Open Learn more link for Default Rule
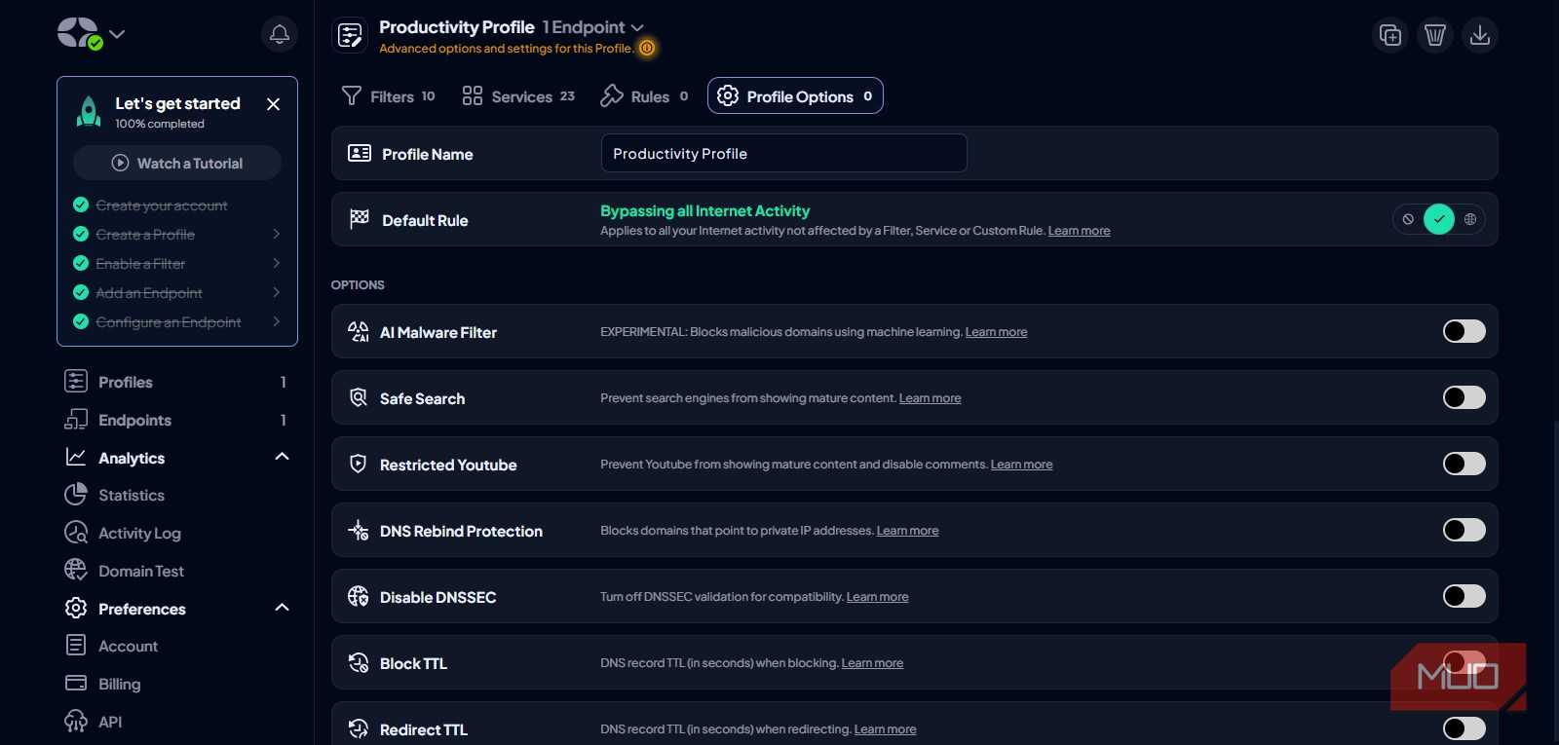This screenshot has height=745, width=1559. coord(1079,231)
